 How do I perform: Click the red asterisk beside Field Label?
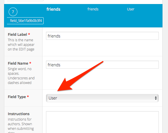click(x=29, y=34)
